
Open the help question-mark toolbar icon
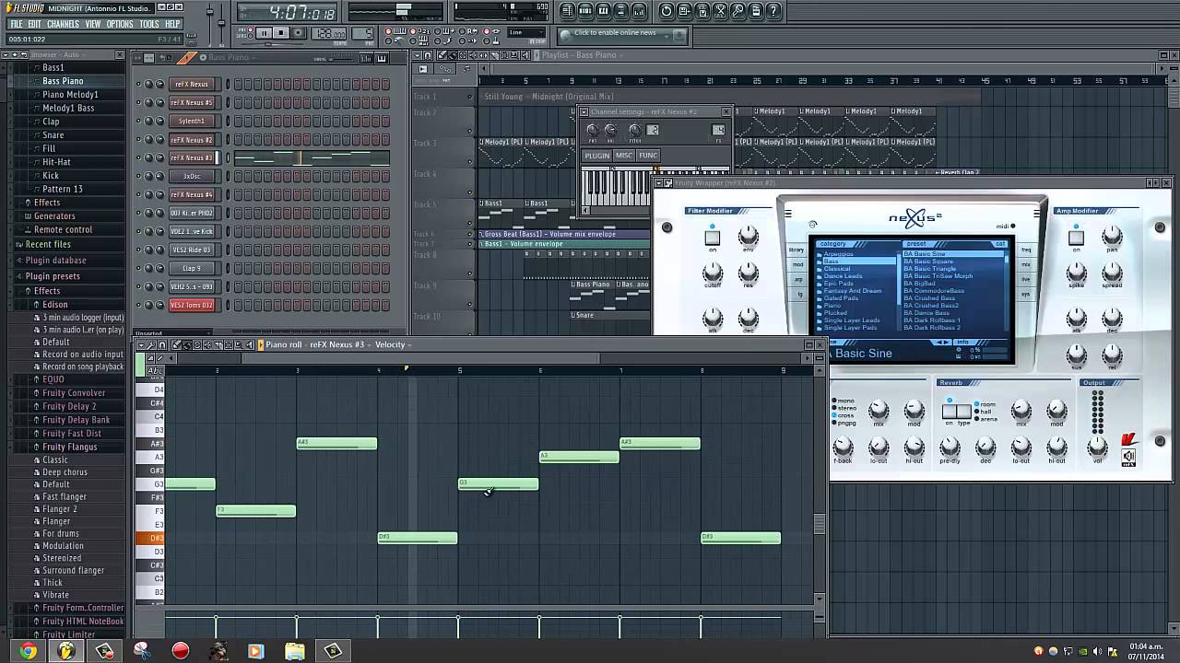coord(773,11)
